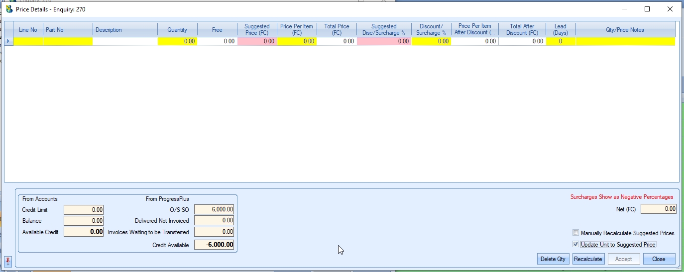The image size is (684, 272).
Task: Click the red pin icon at bottom-left
Action: [x=8, y=261]
